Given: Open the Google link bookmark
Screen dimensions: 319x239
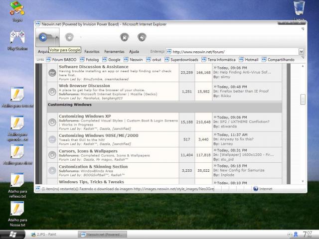Looking at the screenshot, I should [x=112, y=60].
